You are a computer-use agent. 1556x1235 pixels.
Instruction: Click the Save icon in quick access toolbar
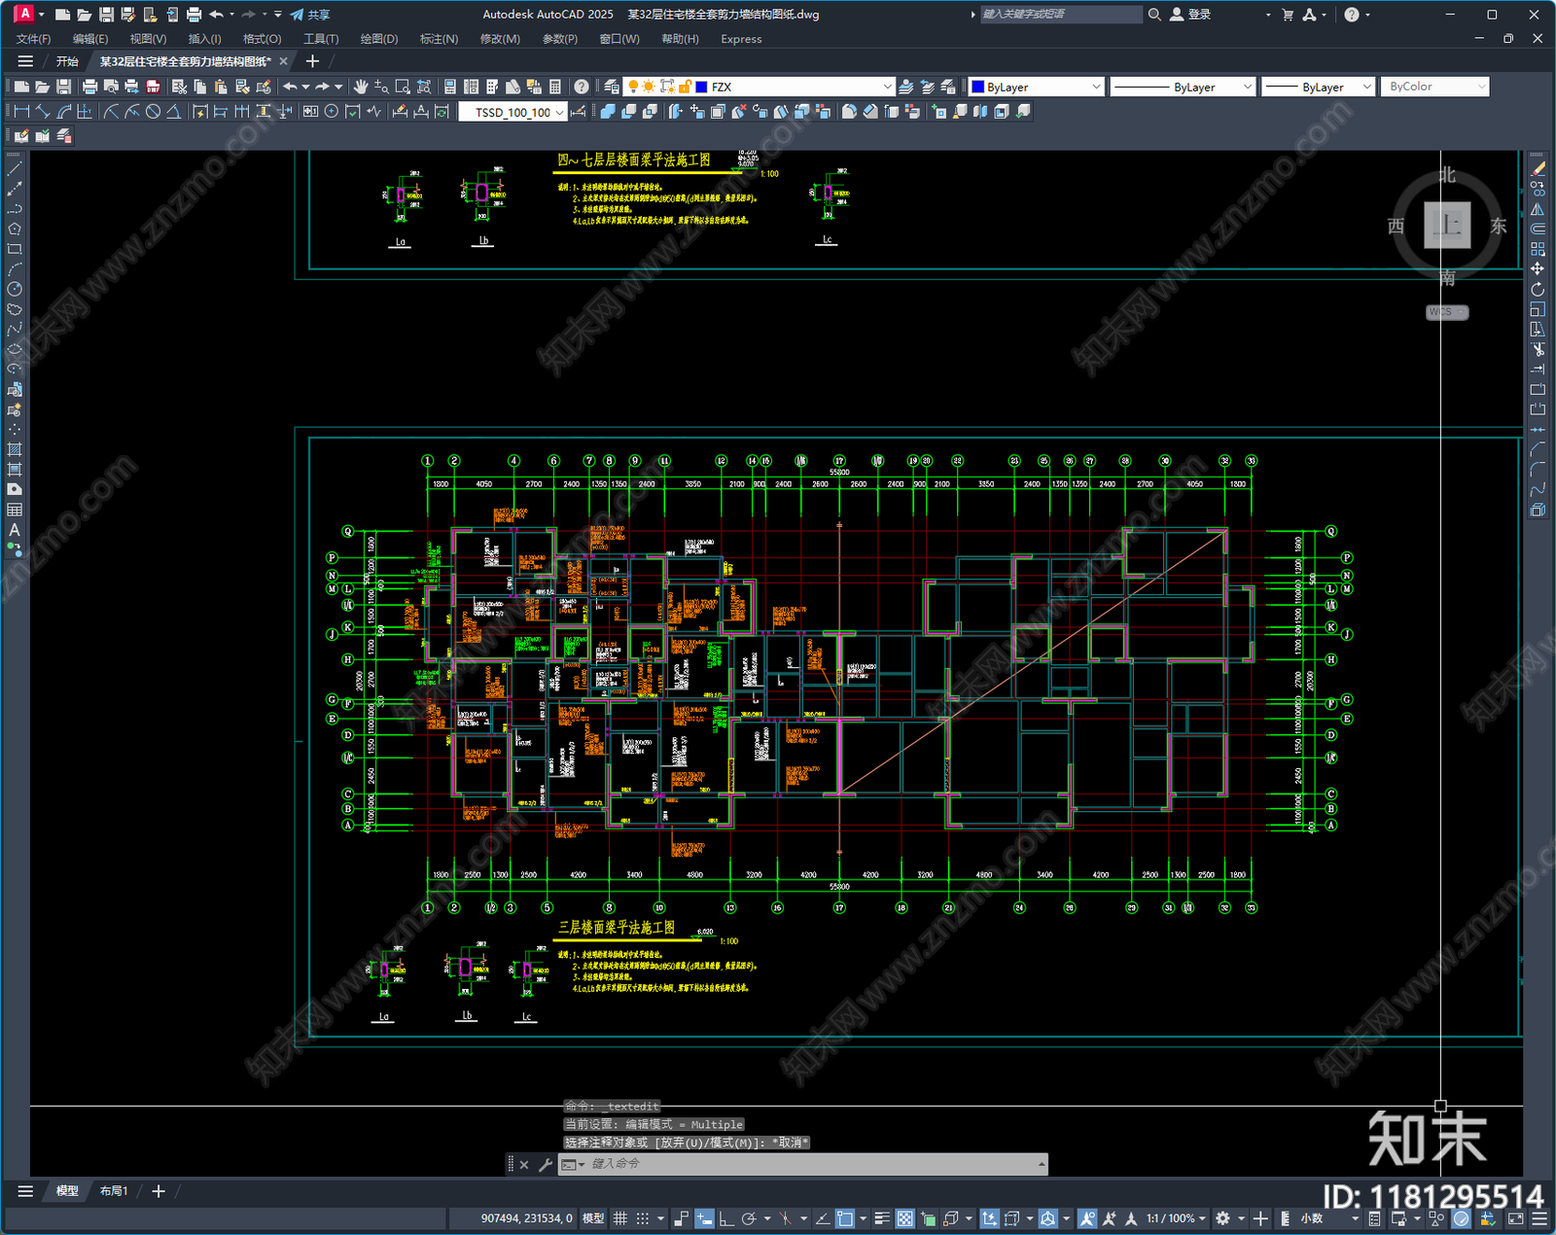click(106, 15)
